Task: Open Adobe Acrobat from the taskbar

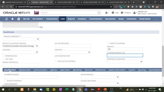Action: pyautogui.click(x=99, y=89)
